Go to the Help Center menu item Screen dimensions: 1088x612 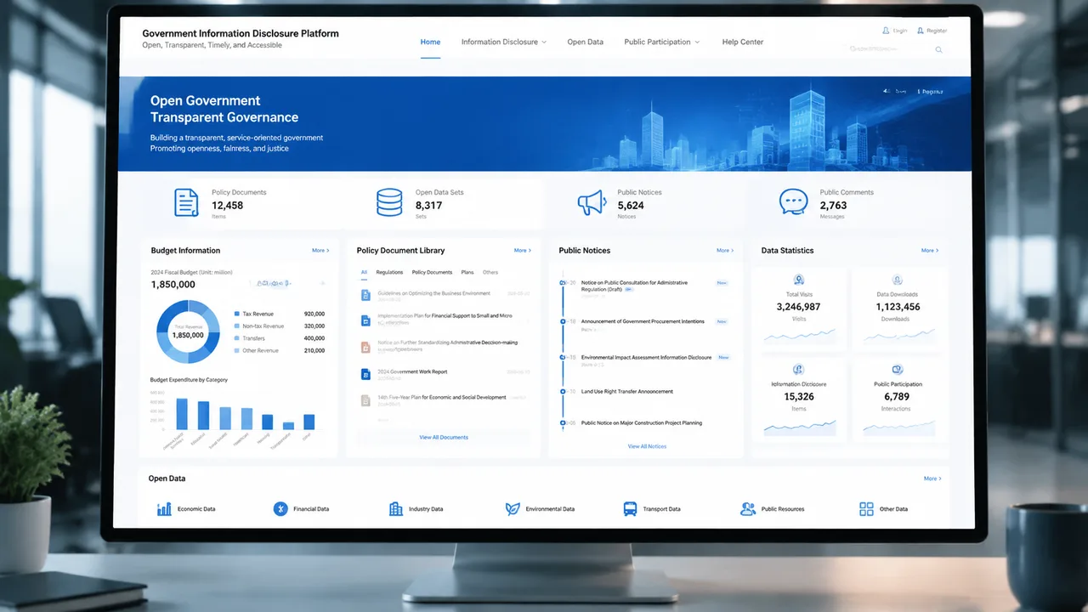(743, 42)
